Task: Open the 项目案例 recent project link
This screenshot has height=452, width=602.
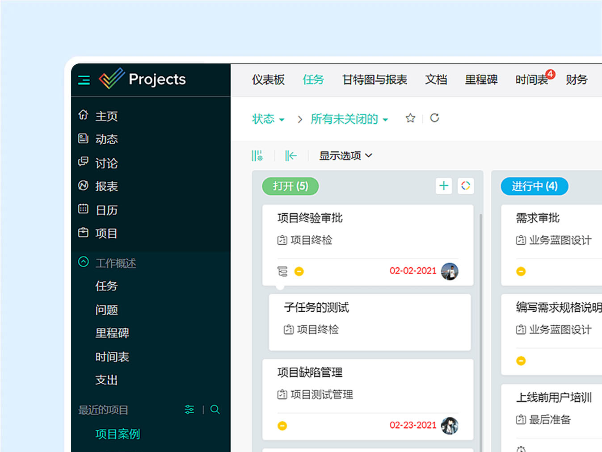Action: click(118, 434)
